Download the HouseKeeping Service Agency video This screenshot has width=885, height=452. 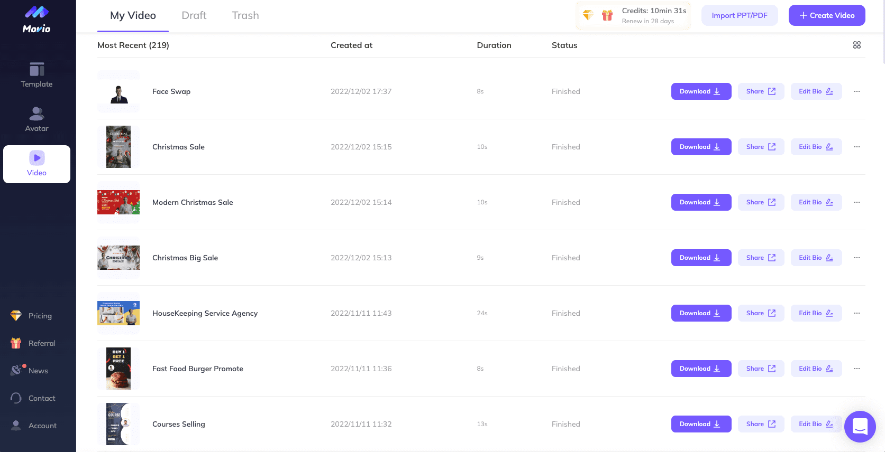pyautogui.click(x=701, y=313)
